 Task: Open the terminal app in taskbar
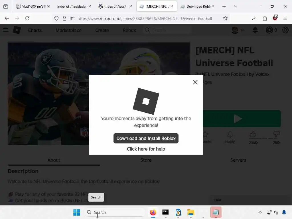click(165, 212)
